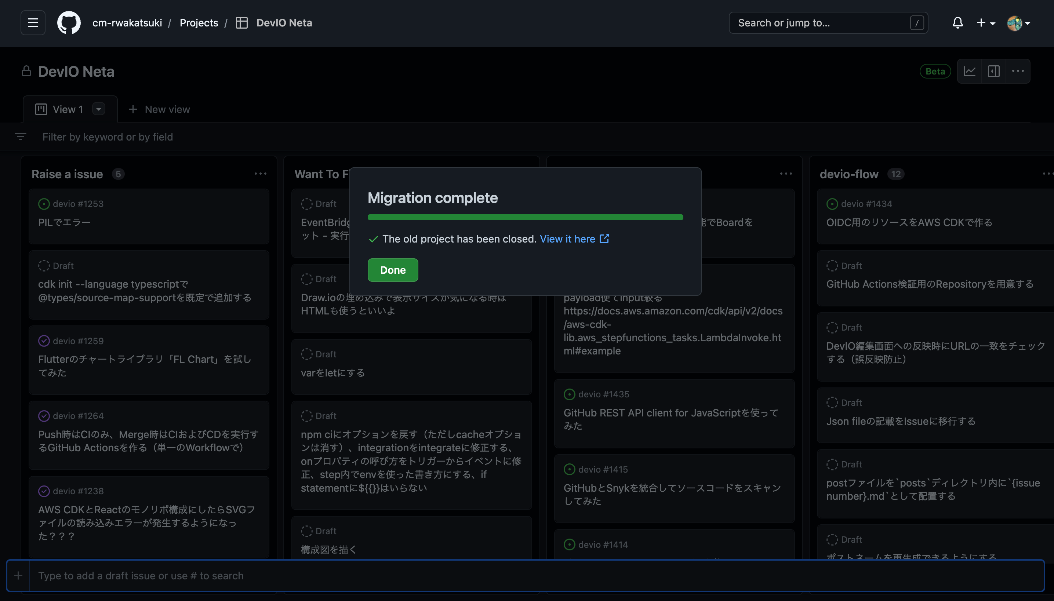Go to the GitHub home logo
Image resolution: width=1054 pixels, height=601 pixels.
(x=69, y=23)
